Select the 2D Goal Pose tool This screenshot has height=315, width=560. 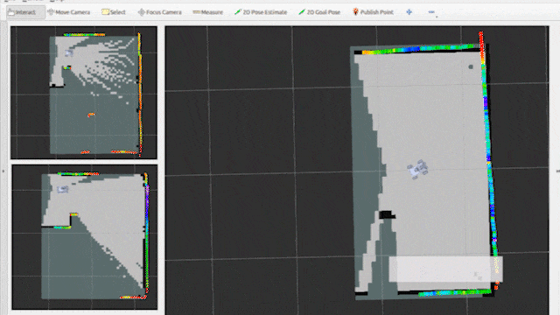(x=319, y=12)
